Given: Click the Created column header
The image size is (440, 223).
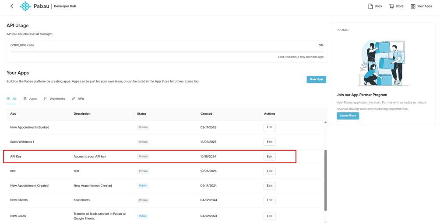Looking at the screenshot, I should pos(206,113).
